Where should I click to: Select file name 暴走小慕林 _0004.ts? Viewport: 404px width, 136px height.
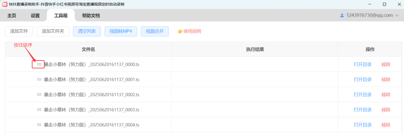(x=92, y=125)
